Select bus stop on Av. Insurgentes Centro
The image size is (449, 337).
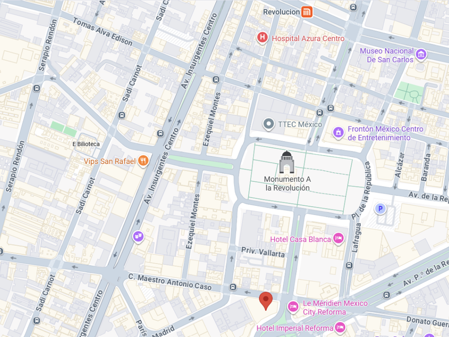tap(160, 133)
